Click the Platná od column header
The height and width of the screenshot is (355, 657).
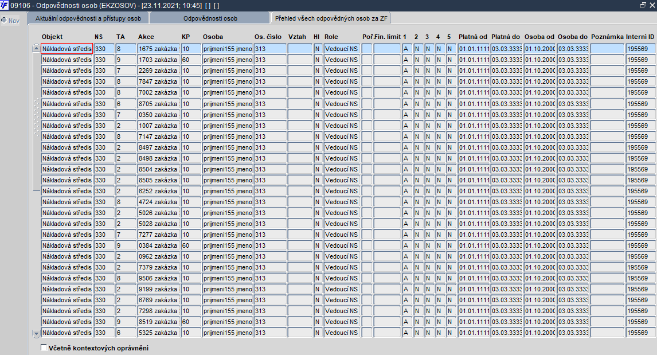(472, 37)
